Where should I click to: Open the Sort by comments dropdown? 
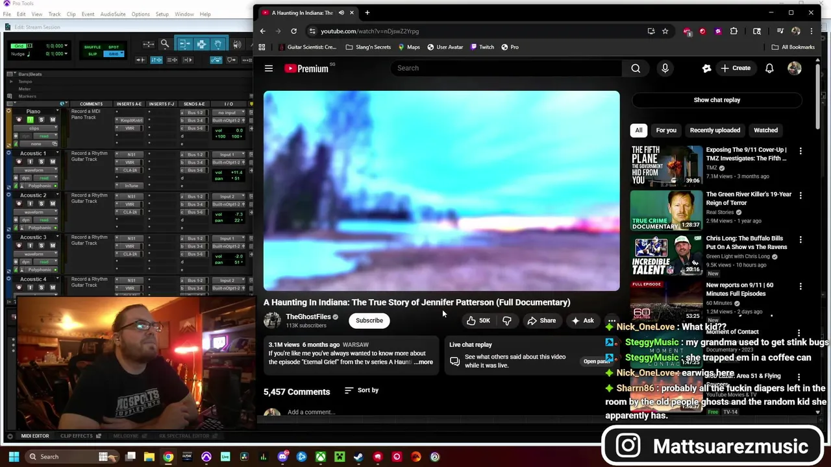pos(362,390)
